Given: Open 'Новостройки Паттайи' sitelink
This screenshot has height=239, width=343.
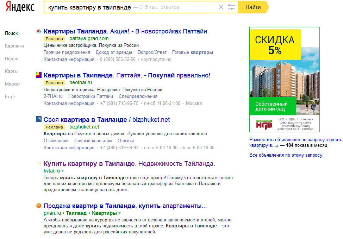Looking at the screenshot, I should coord(91,96).
